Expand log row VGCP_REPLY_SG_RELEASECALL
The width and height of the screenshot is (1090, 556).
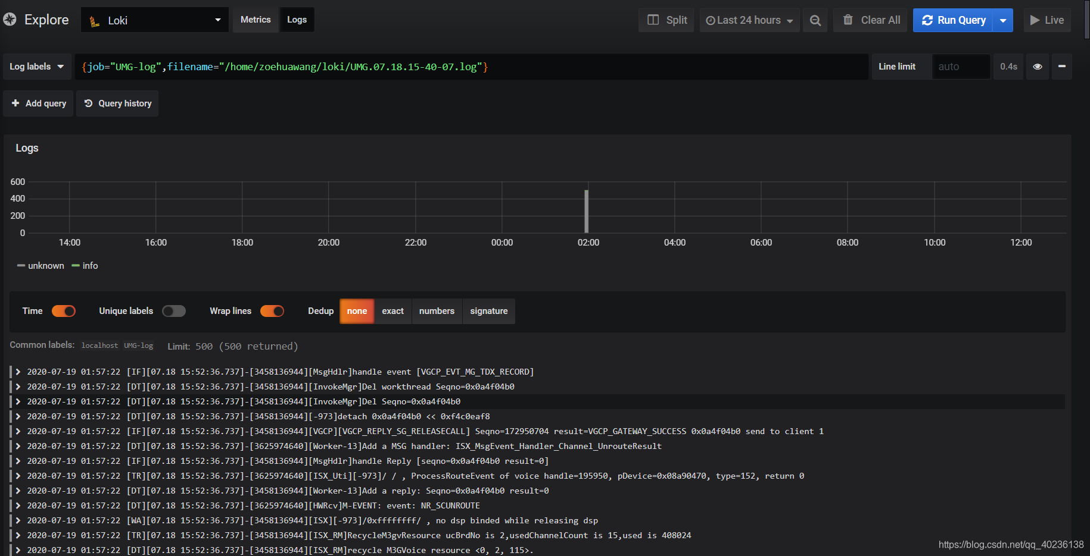click(18, 431)
